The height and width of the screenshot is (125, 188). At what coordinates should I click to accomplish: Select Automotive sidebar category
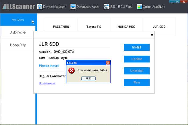point(18,32)
